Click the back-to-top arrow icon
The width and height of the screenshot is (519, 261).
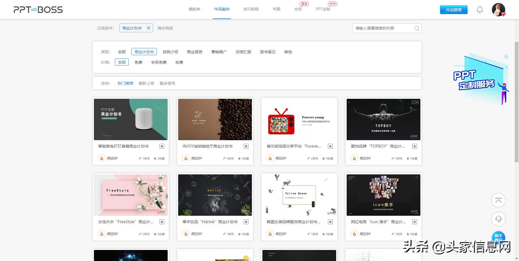[498, 201]
